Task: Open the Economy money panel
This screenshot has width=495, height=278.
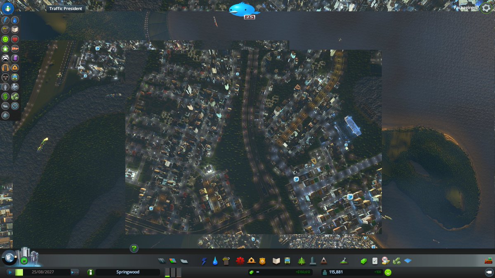Action: coord(364,261)
